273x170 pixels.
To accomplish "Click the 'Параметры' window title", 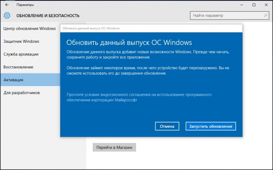I will point(25,5).
